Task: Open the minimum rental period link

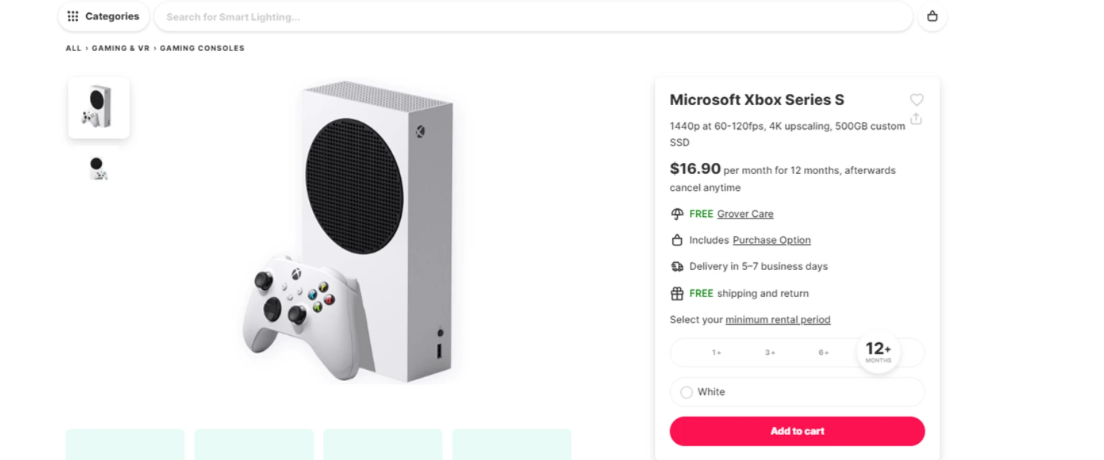Action: pos(777,320)
